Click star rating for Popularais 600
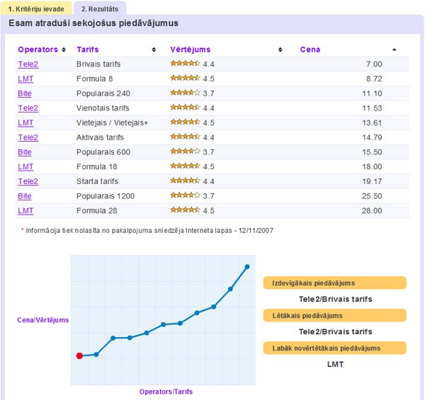425x400 pixels. point(185,152)
